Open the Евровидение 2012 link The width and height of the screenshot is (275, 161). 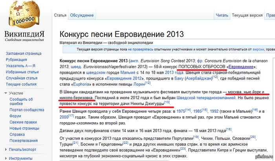(x=124, y=78)
